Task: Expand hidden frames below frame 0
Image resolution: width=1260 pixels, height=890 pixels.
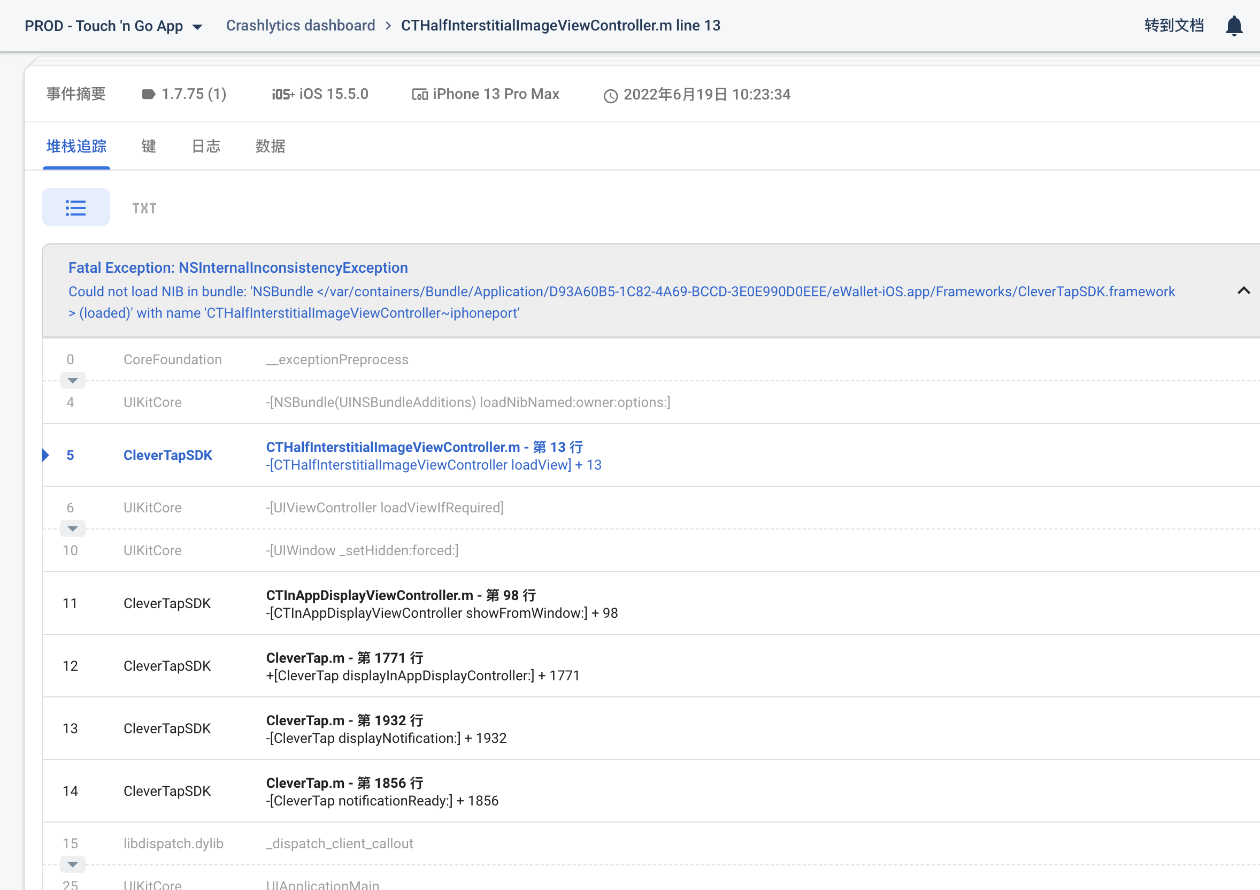Action: (x=72, y=381)
